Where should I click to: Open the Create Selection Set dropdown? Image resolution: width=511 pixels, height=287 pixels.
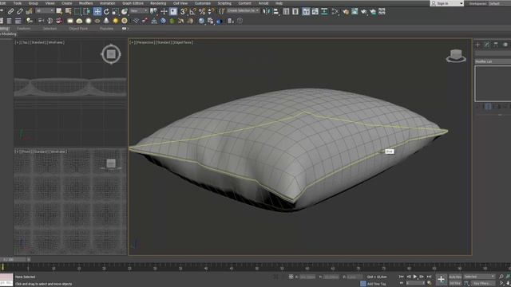[243, 10]
